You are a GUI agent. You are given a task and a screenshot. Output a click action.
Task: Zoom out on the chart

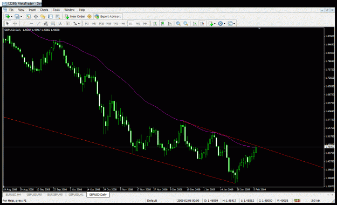coord(185,23)
